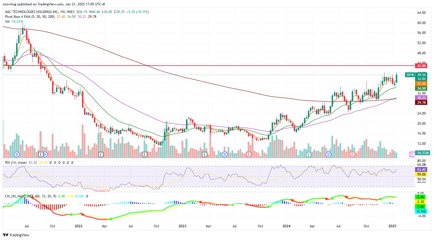Click the purple upcoming E earnings marker

[412, 154]
